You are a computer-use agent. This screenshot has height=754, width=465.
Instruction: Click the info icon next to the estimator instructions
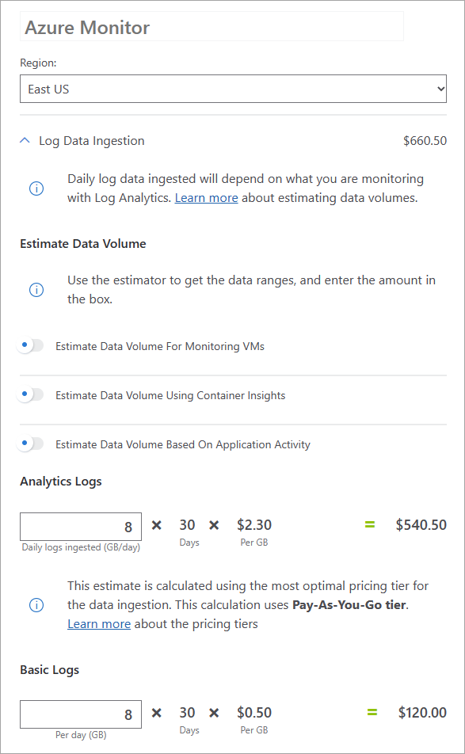36,289
